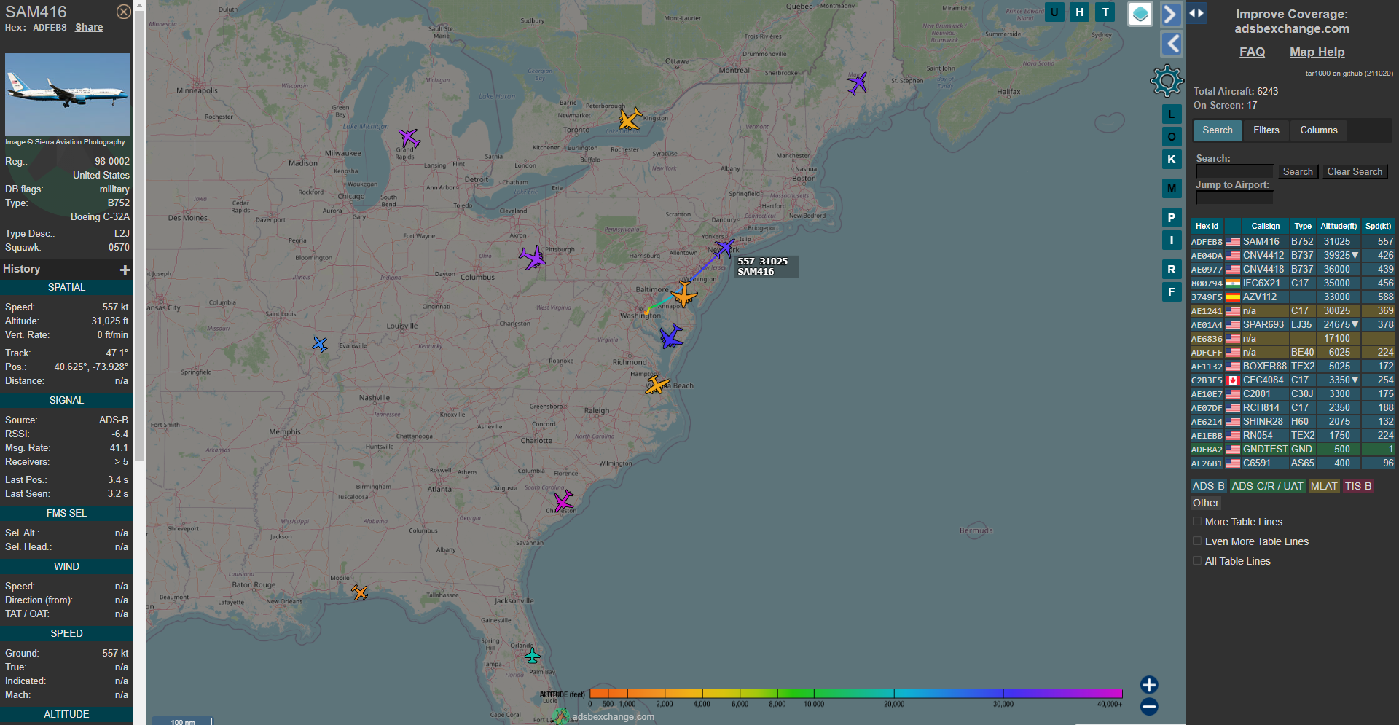
Task: Enable More Table Lines checkbox
Action: pyautogui.click(x=1197, y=522)
